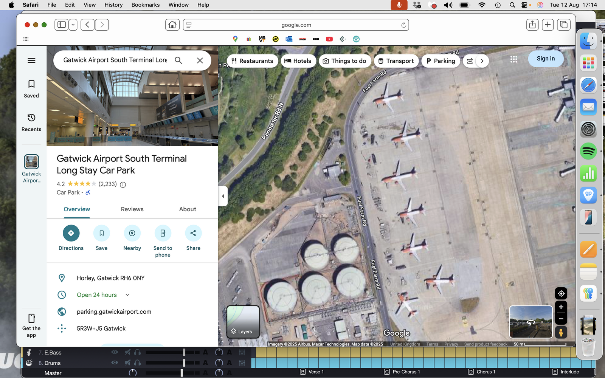The height and width of the screenshot is (378, 605).
Task: Click the Drums volume fader
Action: [x=184, y=363]
